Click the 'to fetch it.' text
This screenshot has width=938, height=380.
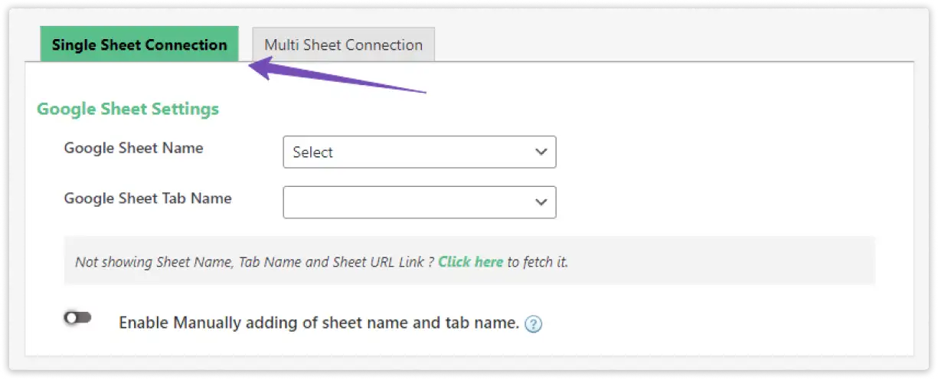(538, 262)
